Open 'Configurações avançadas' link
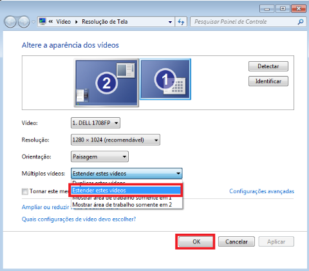 coord(261,191)
